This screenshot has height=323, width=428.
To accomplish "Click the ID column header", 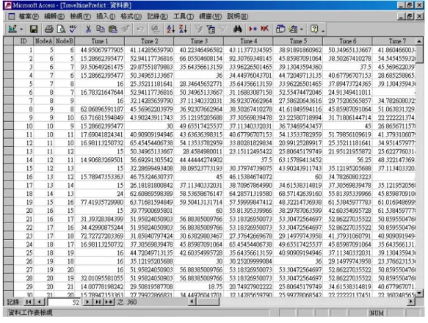I will point(23,41).
